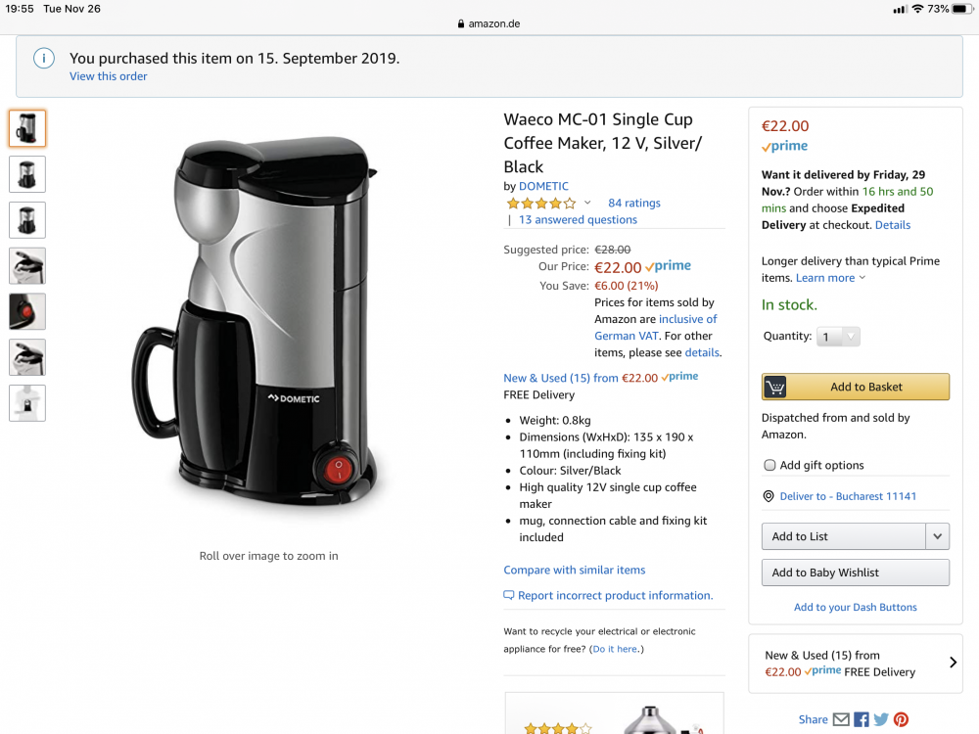
Task: Share product on Facebook
Action: pyautogui.click(x=862, y=719)
